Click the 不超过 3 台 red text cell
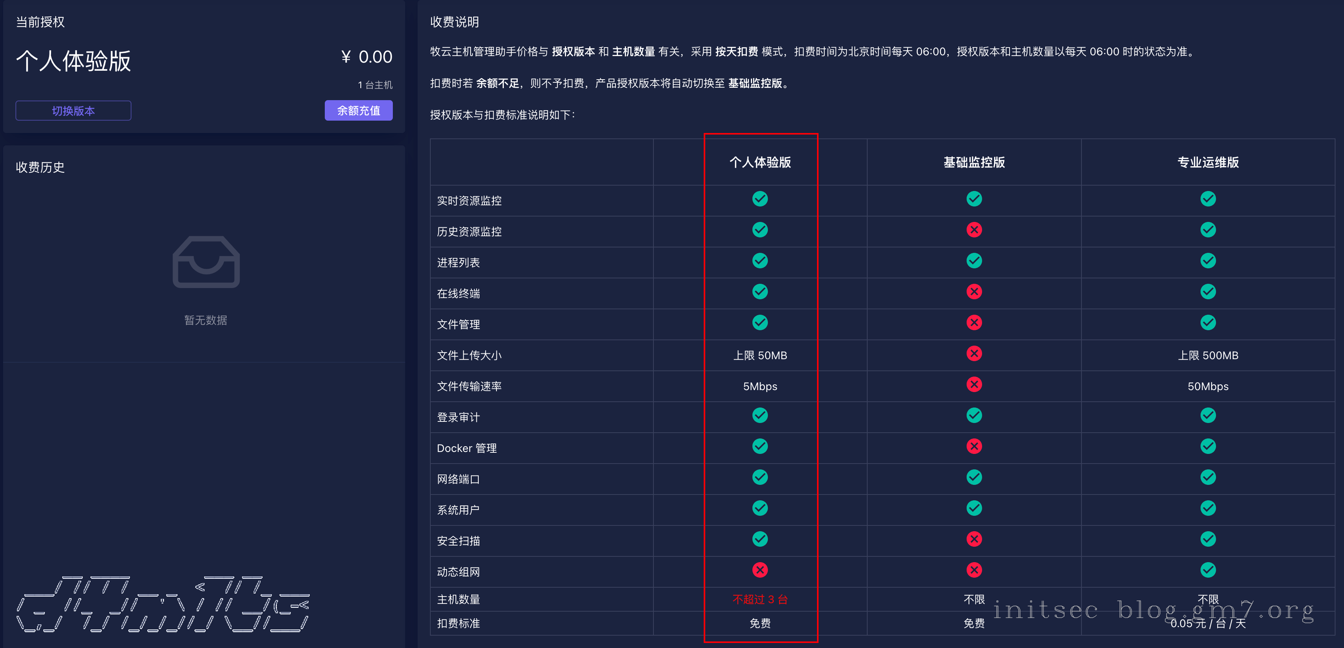This screenshot has width=1344, height=648. point(760,600)
